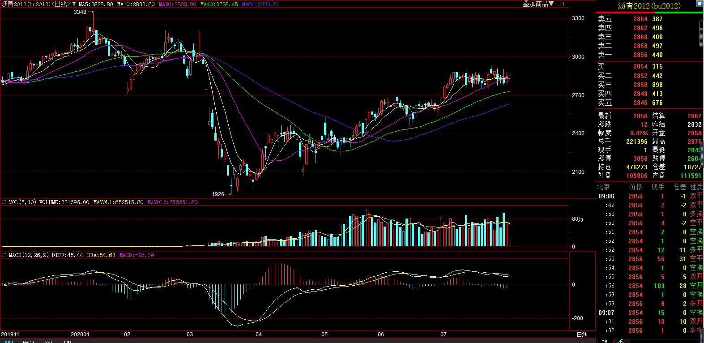The image size is (704, 343).
Task: Click the 笔 tab below tick list
Action: point(605,341)
